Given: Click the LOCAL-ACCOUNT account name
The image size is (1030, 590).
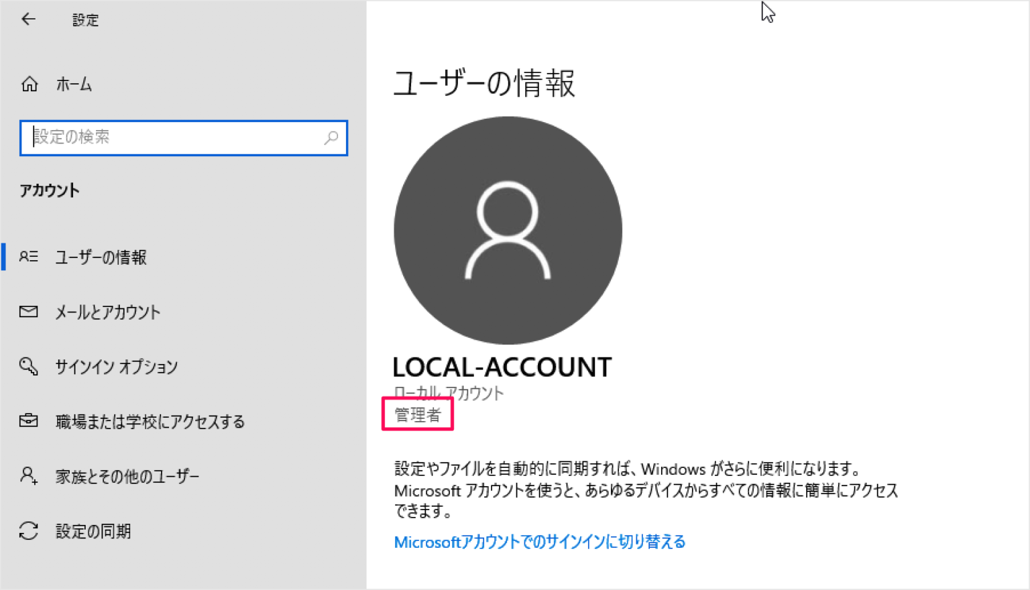Looking at the screenshot, I should point(502,367).
